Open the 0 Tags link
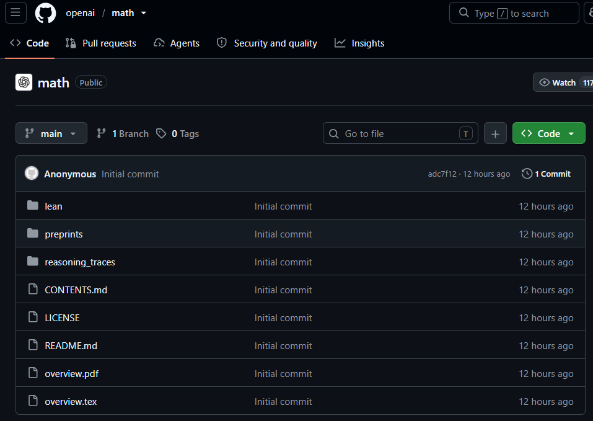Image resolution: width=593 pixels, height=421 pixels. pos(178,133)
